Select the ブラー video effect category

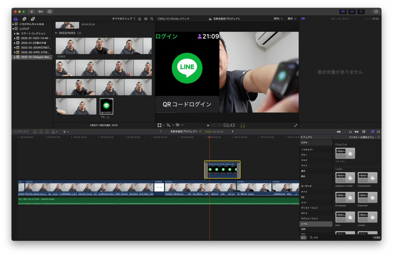[x=304, y=155]
